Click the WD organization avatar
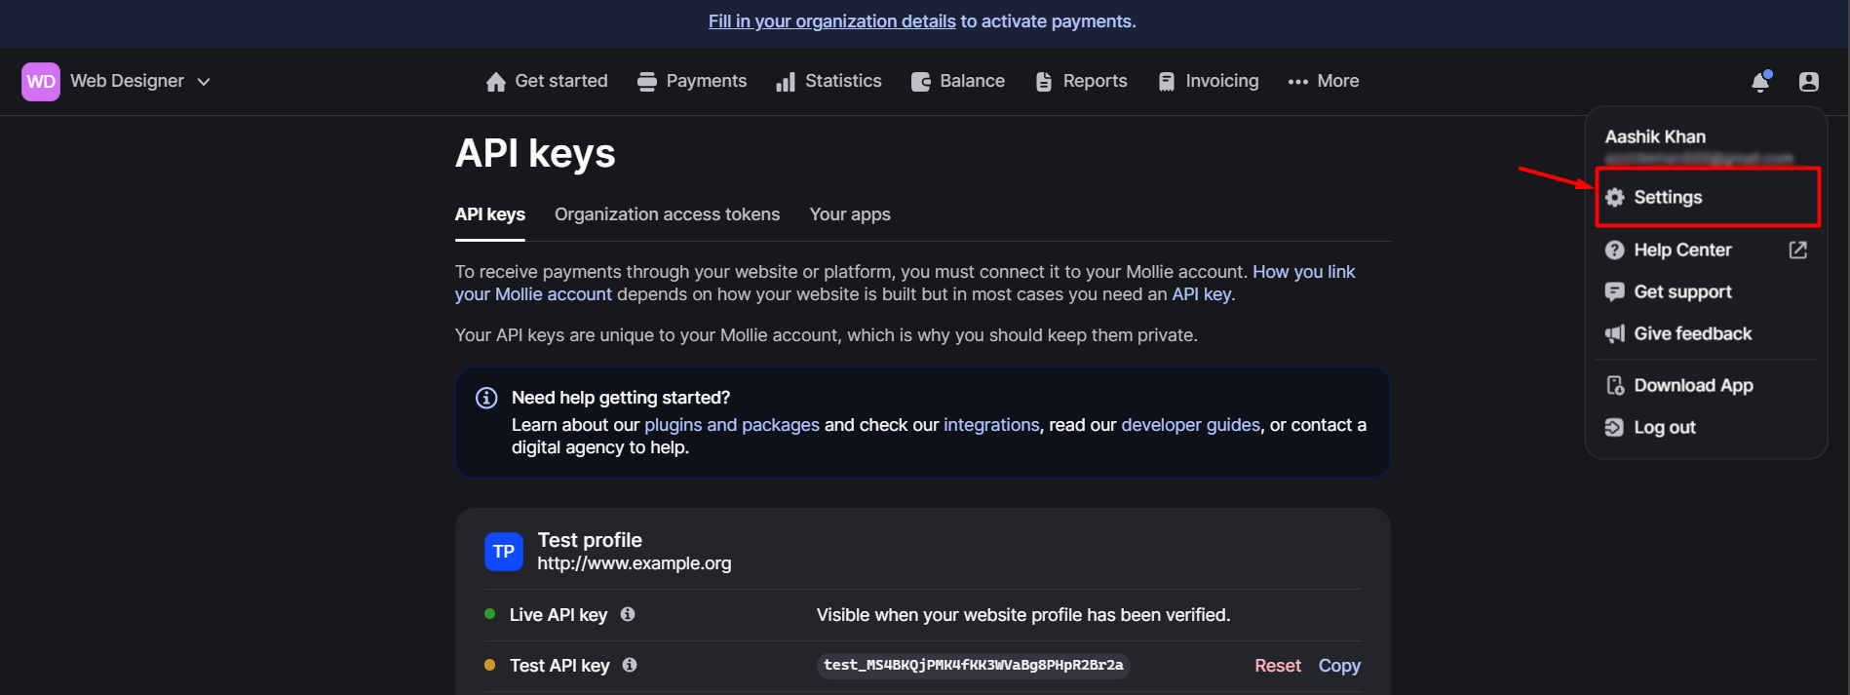1850x695 pixels. (41, 82)
